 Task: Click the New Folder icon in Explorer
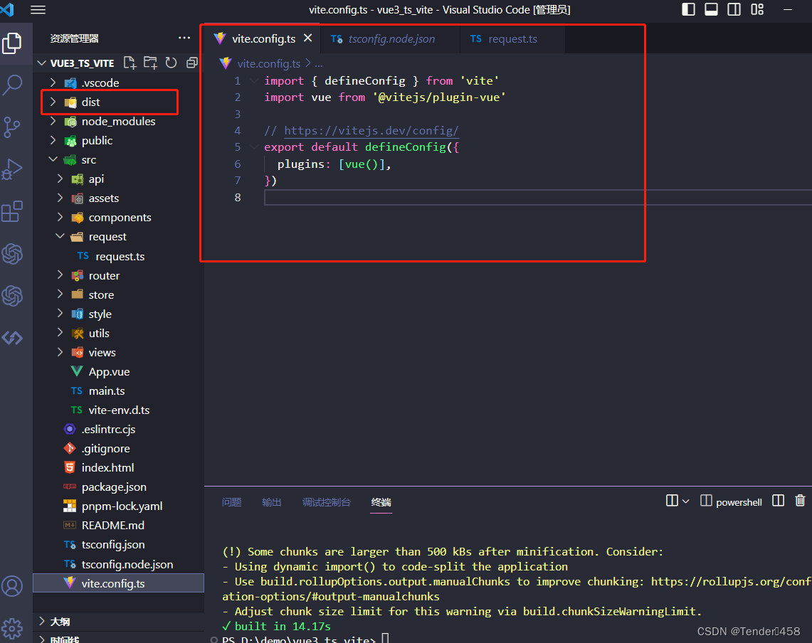(150, 63)
